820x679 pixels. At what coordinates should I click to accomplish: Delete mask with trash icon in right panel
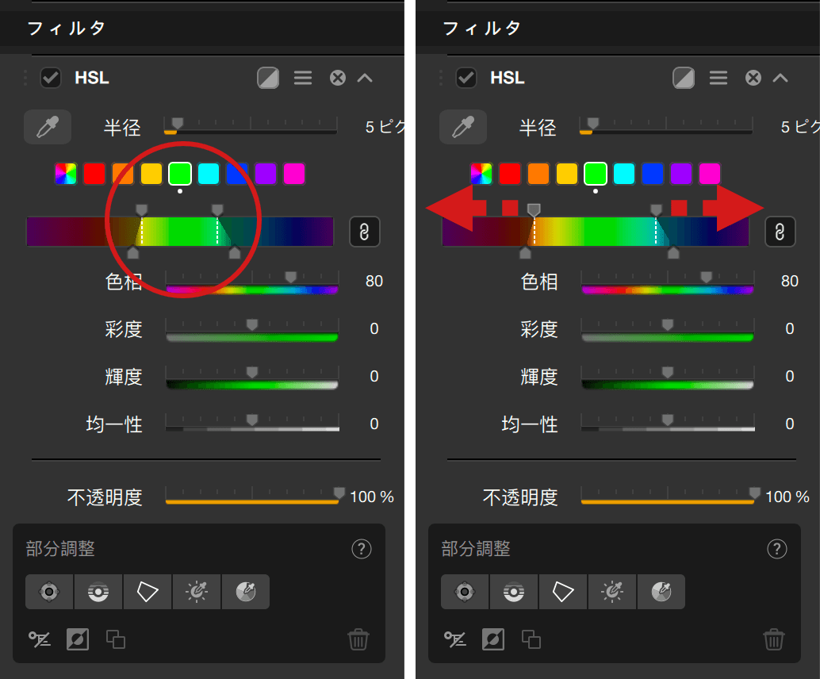click(773, 639)
